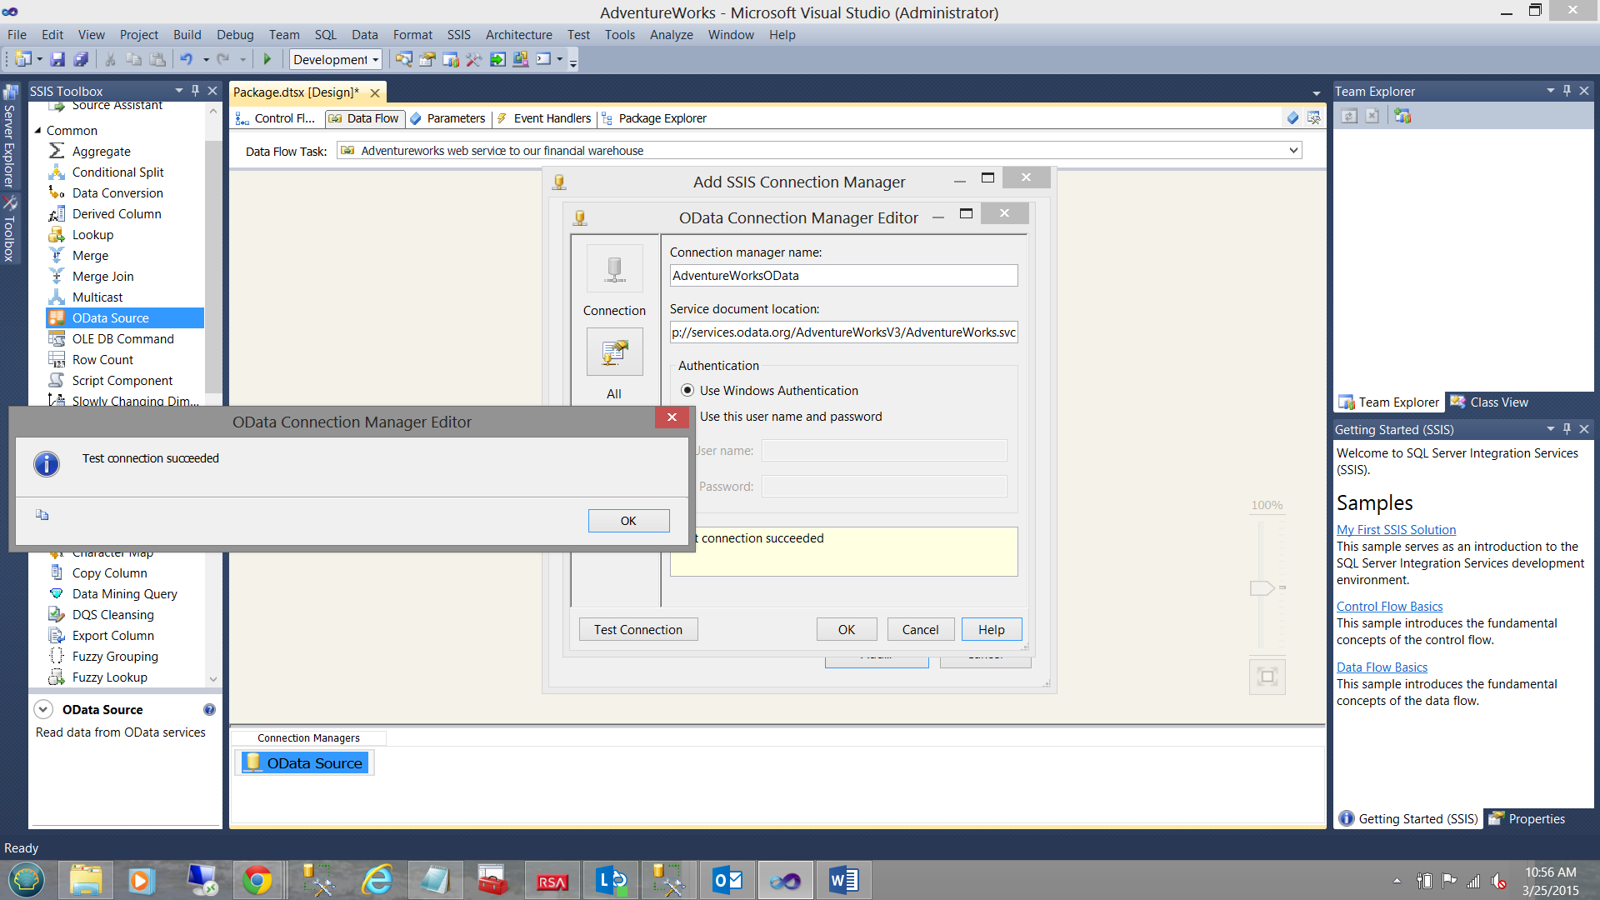Click the Save All toolbar icon
The image size is (1600, 900).
81,59
